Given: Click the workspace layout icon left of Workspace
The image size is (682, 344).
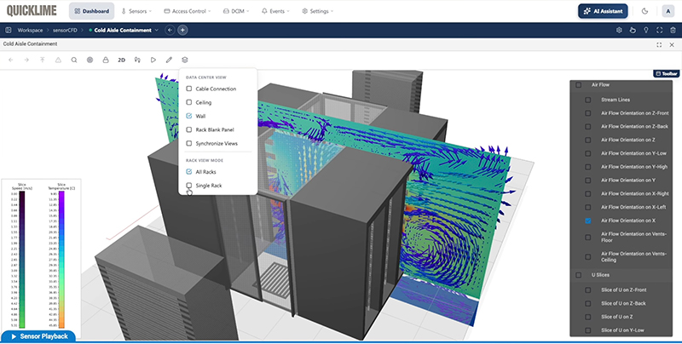Looking at the screenshot, I should click(9, 30).
